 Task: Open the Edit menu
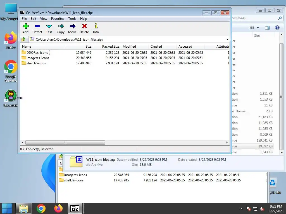pos(34,19)
